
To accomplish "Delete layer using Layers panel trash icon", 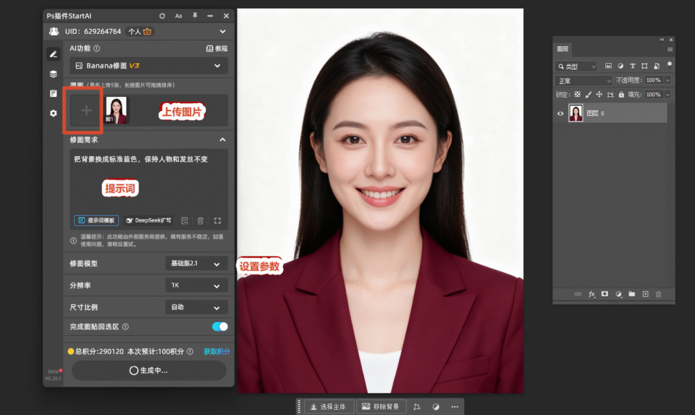I will [x=658, y=294].
